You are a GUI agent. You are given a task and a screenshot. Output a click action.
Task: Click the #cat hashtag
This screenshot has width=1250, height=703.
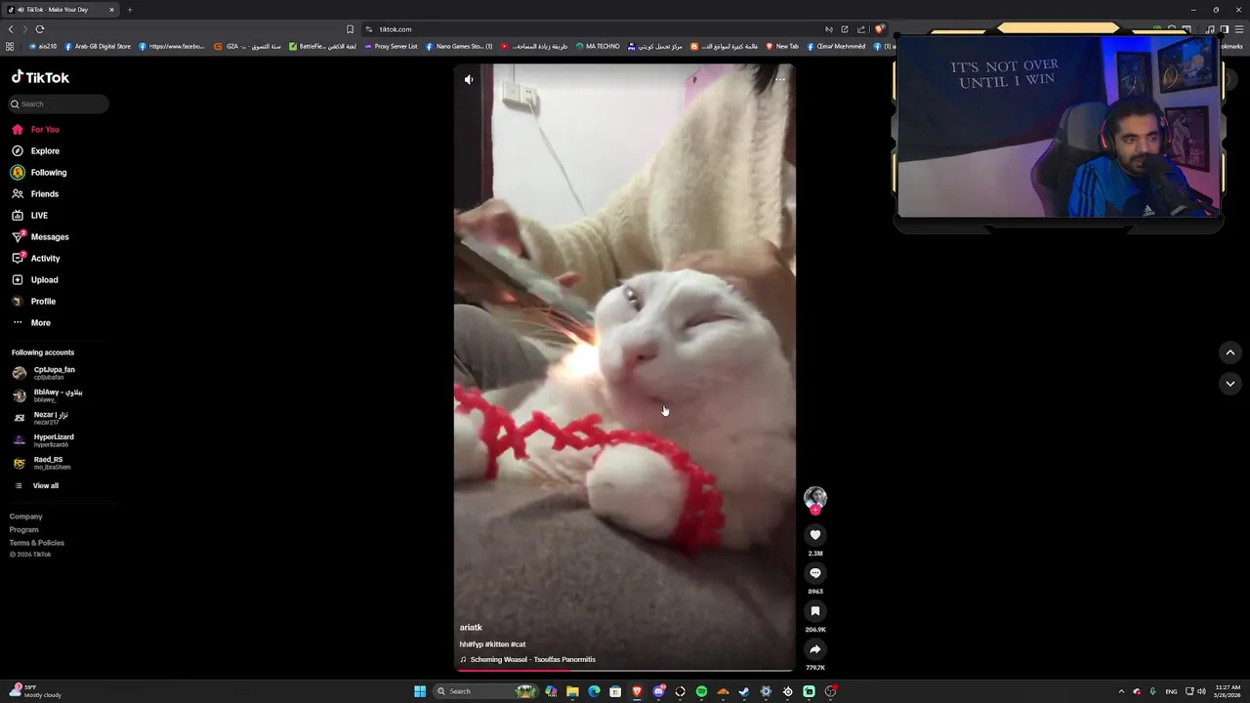519,644
